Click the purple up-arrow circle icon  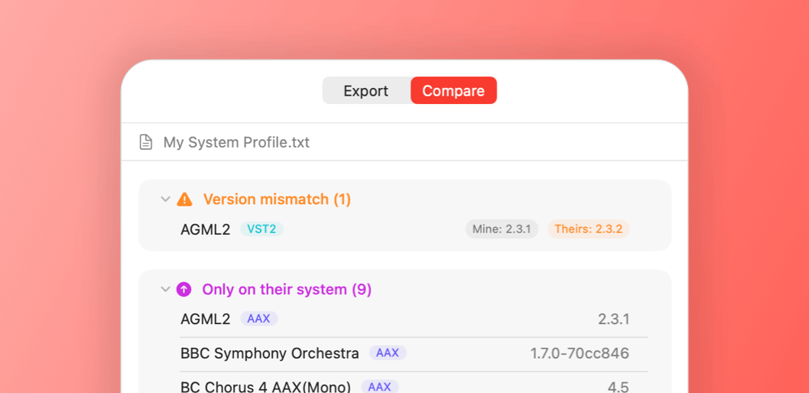click(184, 290)
